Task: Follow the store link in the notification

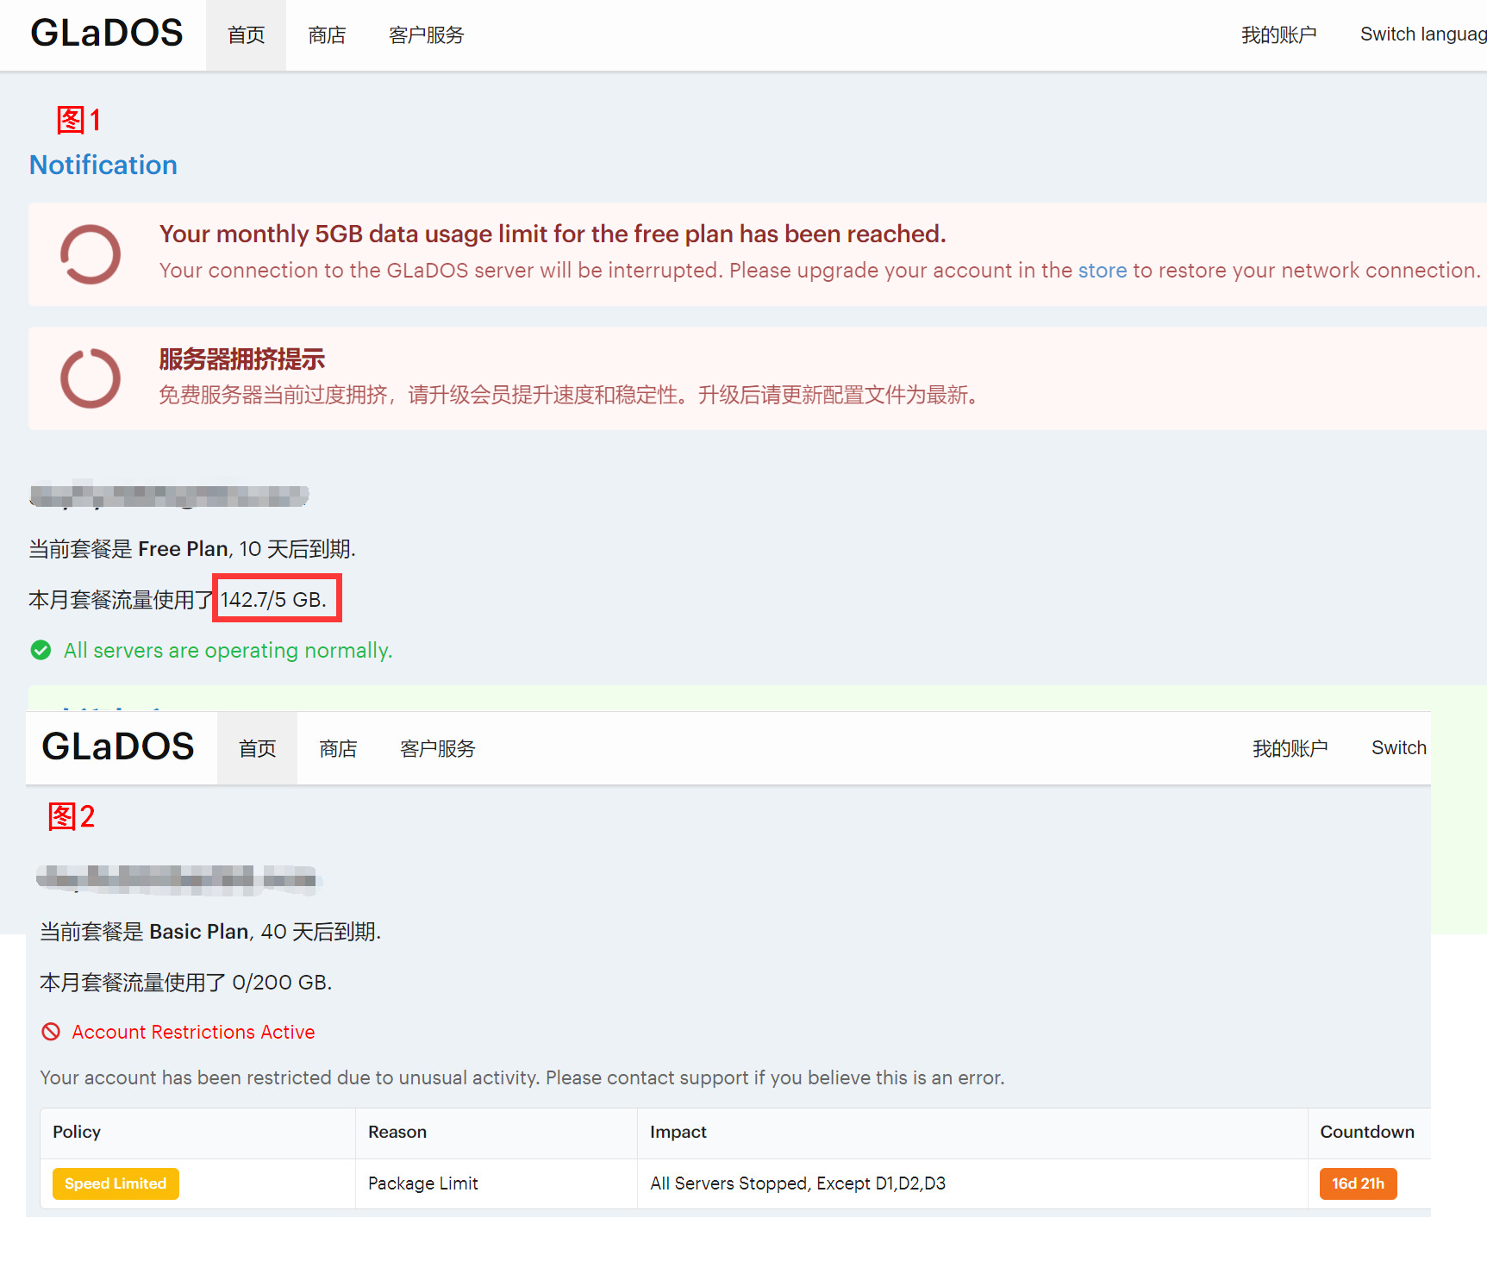Action: [x=1102, y=271]
